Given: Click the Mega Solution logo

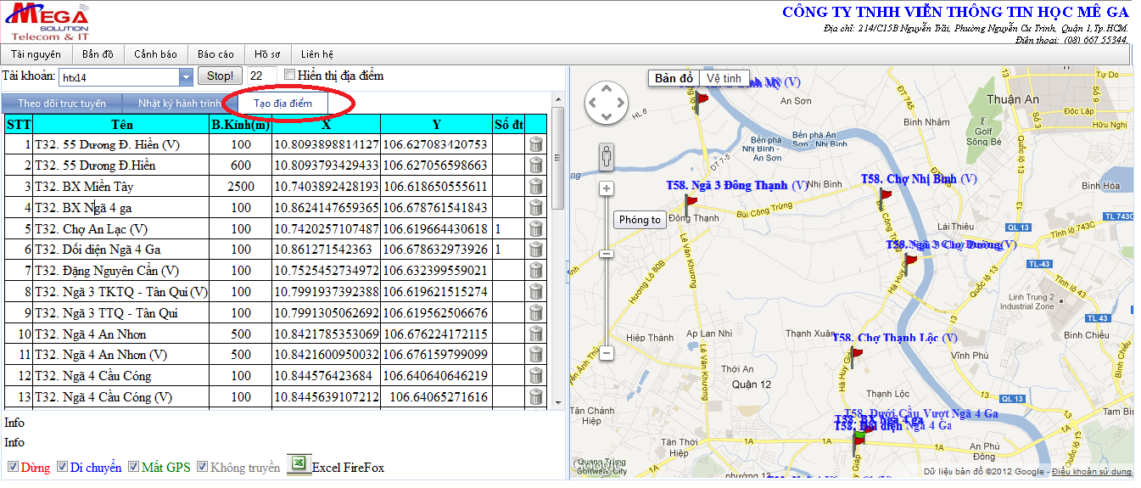Looking at the screenshot, I should pos(48,21).
